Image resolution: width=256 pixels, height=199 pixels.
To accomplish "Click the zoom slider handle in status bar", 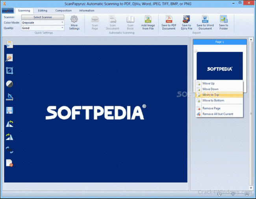I will [233, 194].
